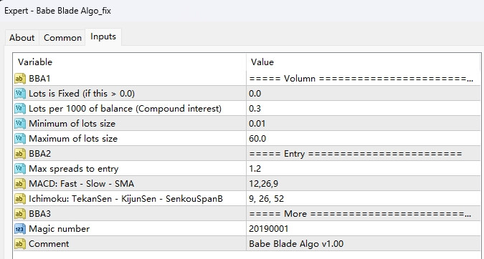
Task: Edit maximum lots value 60.0
Action: click(364, 139)
